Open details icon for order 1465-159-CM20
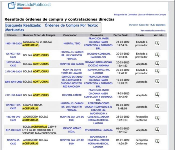The height and width of the screenshot is (150, 175). pos(157,43)
